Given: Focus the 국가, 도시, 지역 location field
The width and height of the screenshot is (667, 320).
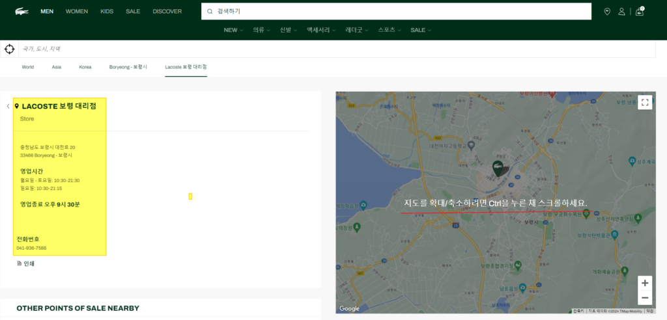Looking at the screenshot, I should coord(337,49).
